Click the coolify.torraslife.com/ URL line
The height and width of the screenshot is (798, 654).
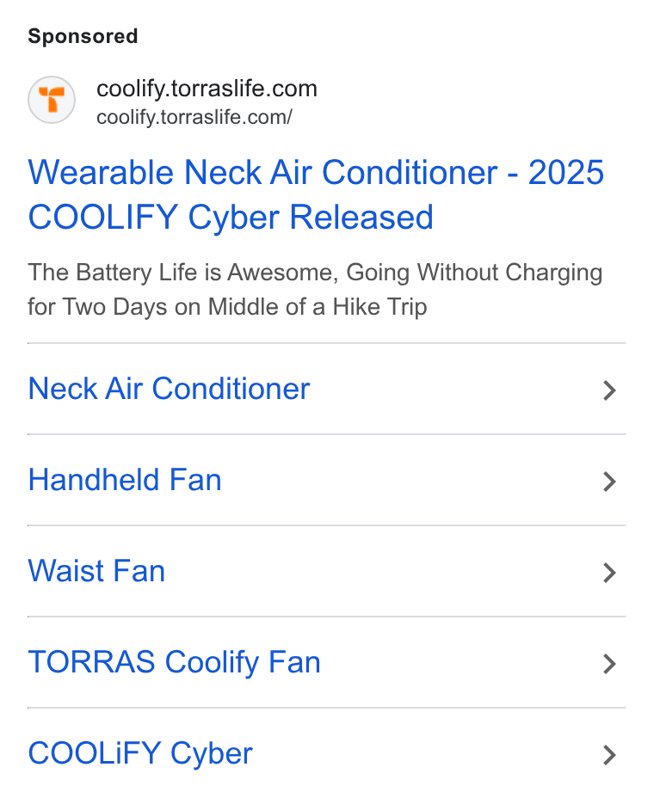point(194,117)
